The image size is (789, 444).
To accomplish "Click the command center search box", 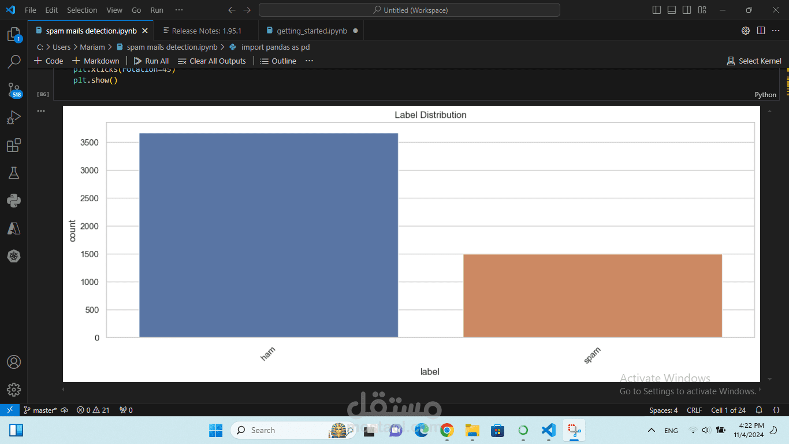I will pyautogui.click(x=410, y=10).
